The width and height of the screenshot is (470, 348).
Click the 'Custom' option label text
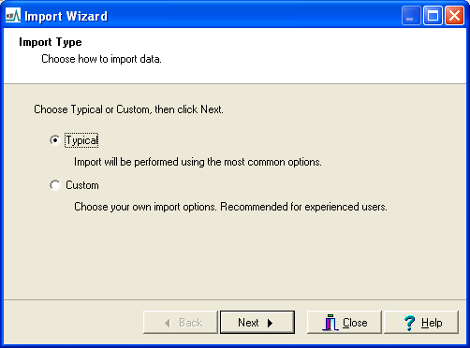pyautogui.click(x=82, y=185)
